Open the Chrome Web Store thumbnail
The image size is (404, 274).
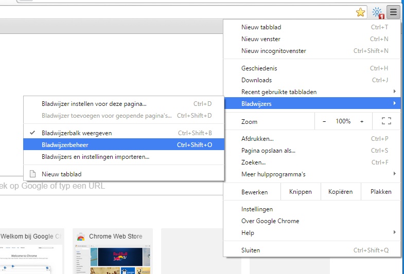coord(113,251)
